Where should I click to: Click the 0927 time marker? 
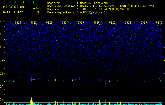coord(112,23)
